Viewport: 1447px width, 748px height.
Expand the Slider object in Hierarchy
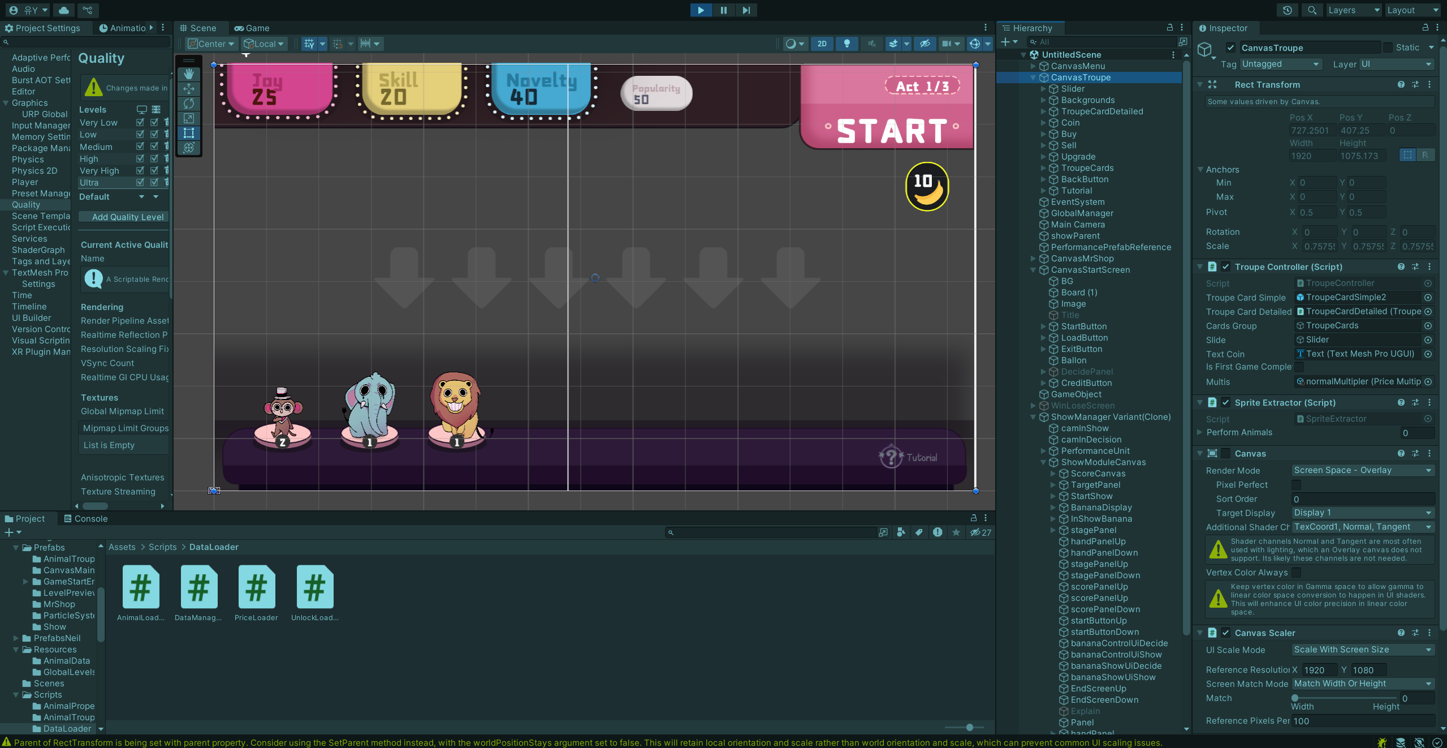1043,89
